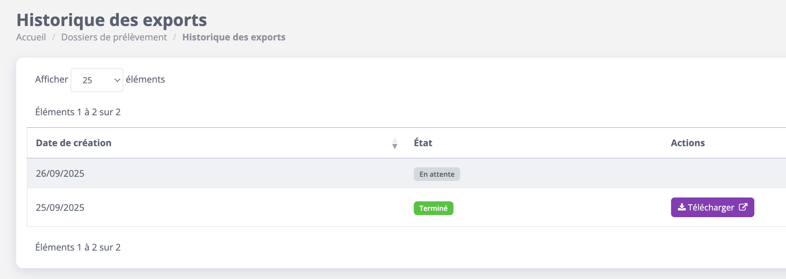
Task: Select the 25/09/2025 row date cell
Action: point(60,208)
